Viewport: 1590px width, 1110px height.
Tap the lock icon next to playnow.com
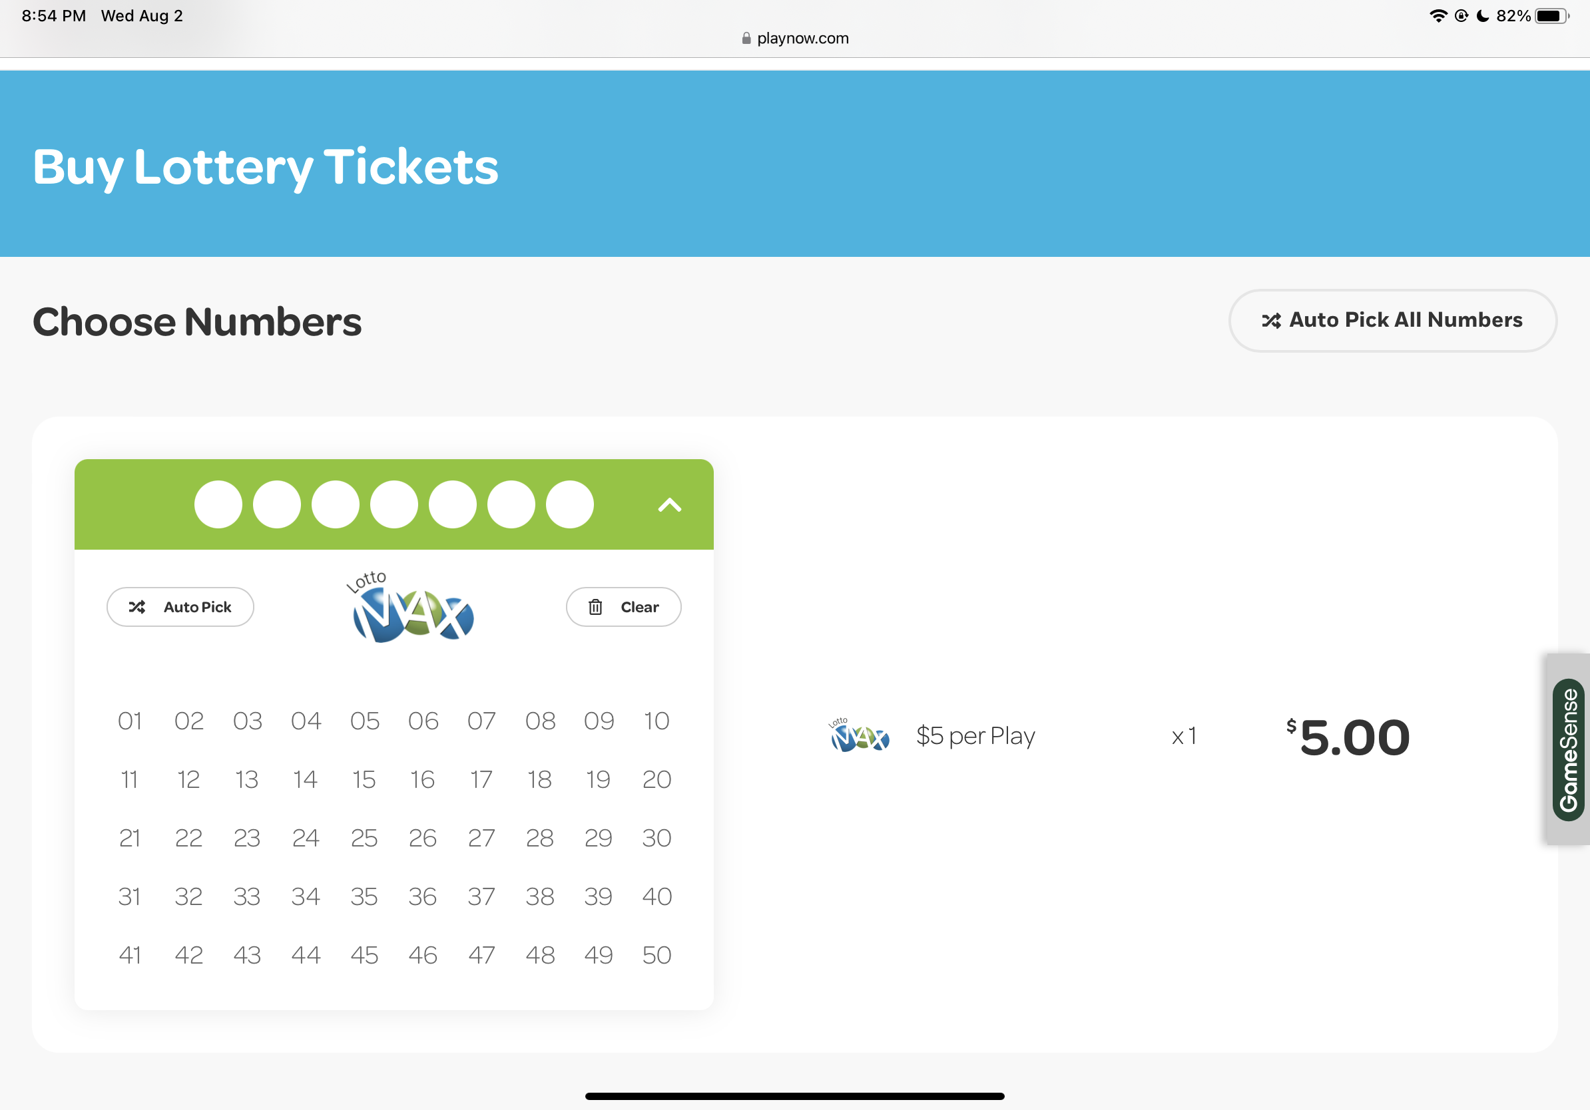(x=746, y=39)
